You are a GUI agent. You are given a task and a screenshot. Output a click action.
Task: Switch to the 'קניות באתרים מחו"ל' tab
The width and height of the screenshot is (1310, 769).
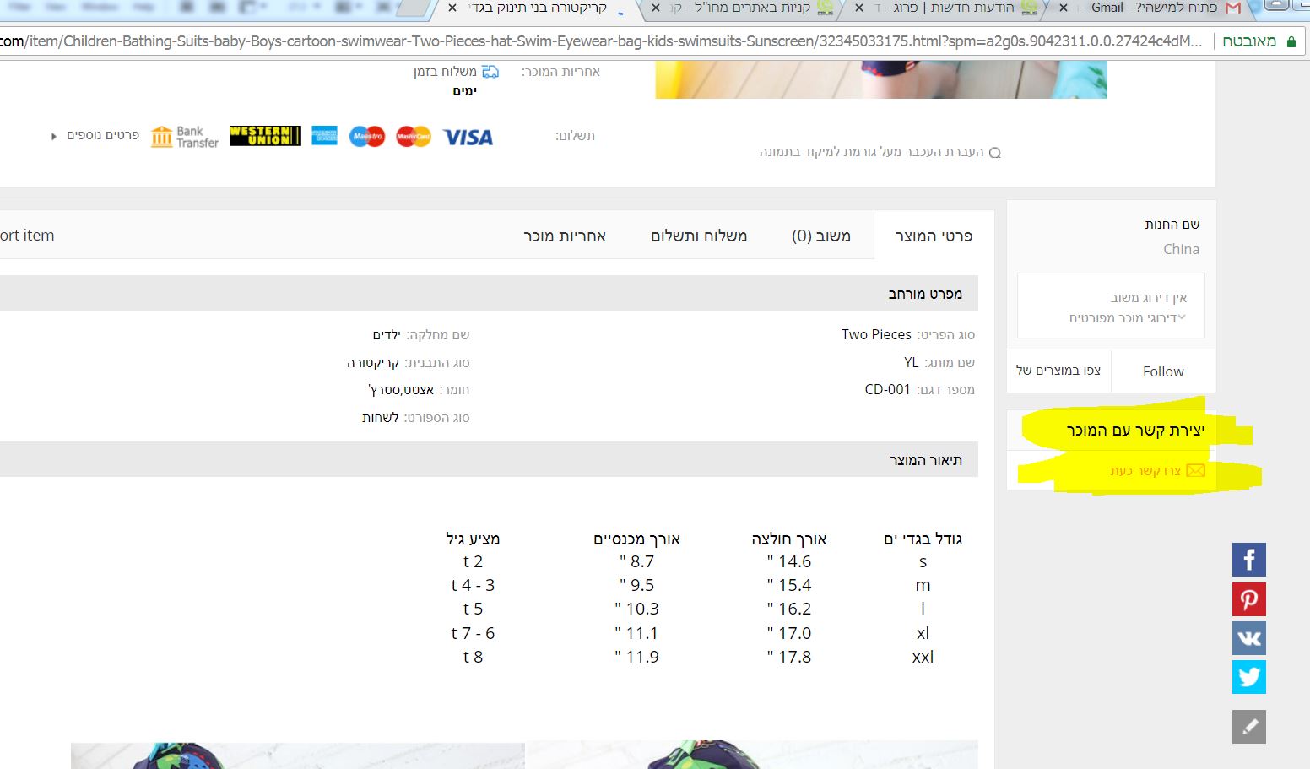[x=744, y=8]
